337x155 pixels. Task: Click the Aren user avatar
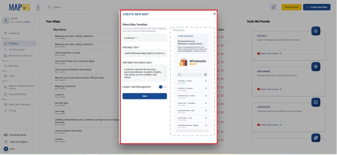pos(6,149)
